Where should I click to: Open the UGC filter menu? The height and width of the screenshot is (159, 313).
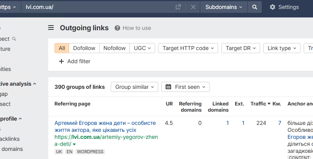coord(142,48)
